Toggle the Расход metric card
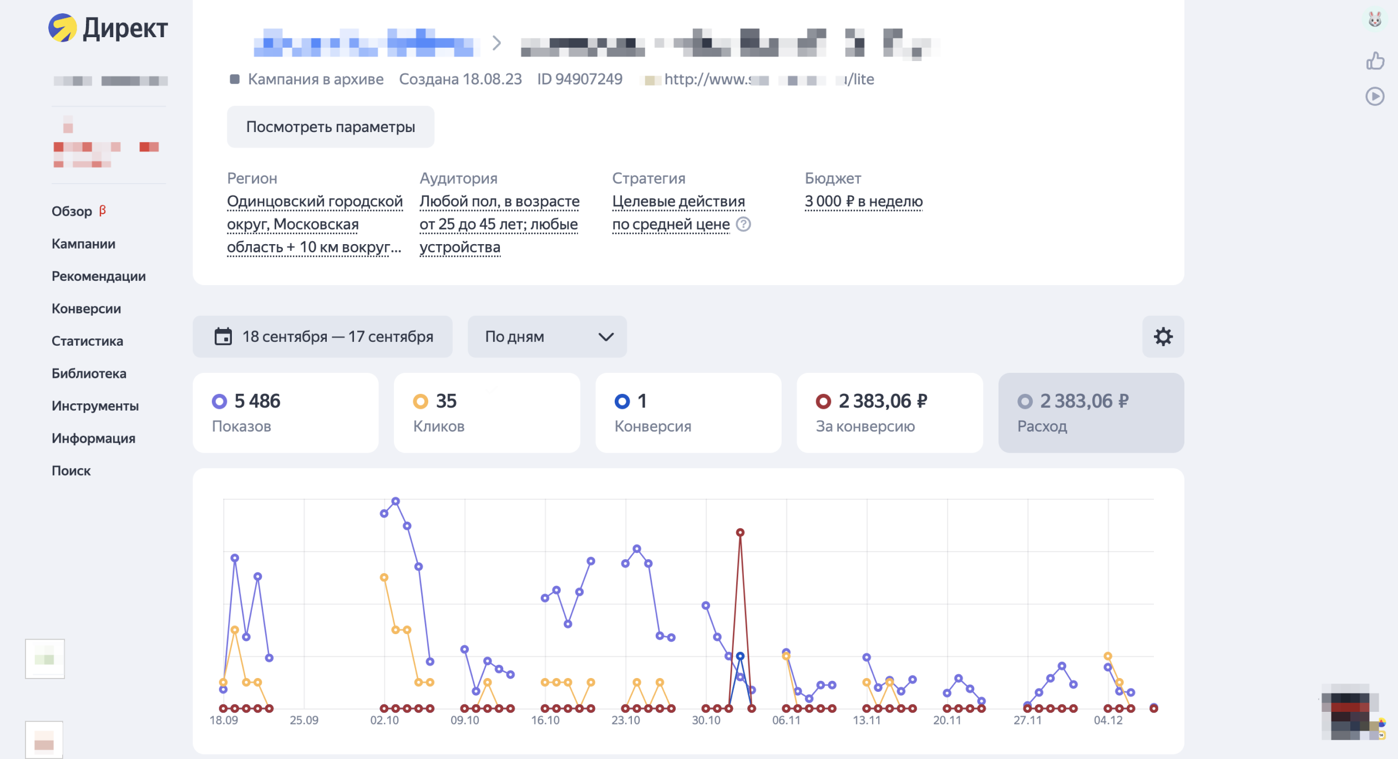This screenshot has height=759, width=1398. click(x=1091, y=413)
